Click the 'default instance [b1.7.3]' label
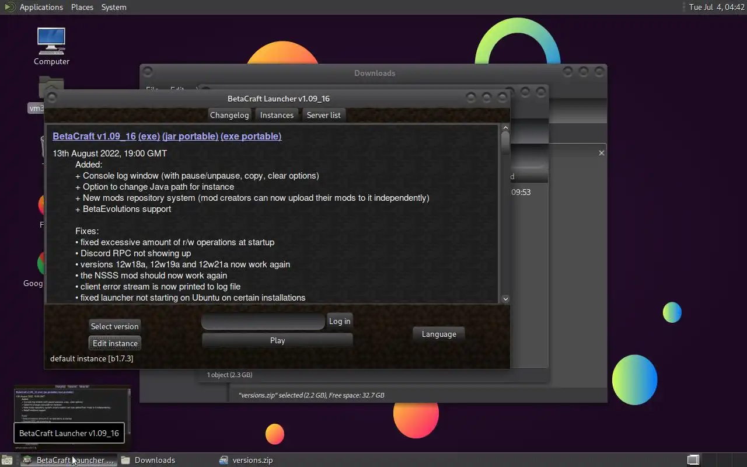The image size is (747, 467). tap(92, 358)
